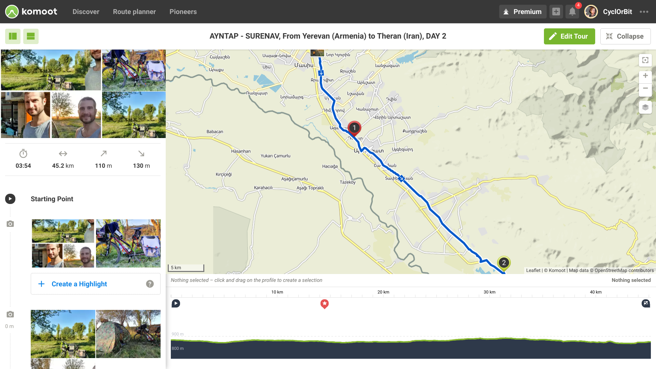Switch to side-by-side layout view
656x369 pixels.
[13, 36]
